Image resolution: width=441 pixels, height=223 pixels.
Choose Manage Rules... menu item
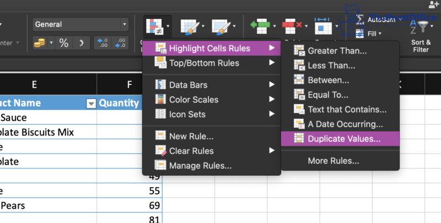[x=212, y=165]
